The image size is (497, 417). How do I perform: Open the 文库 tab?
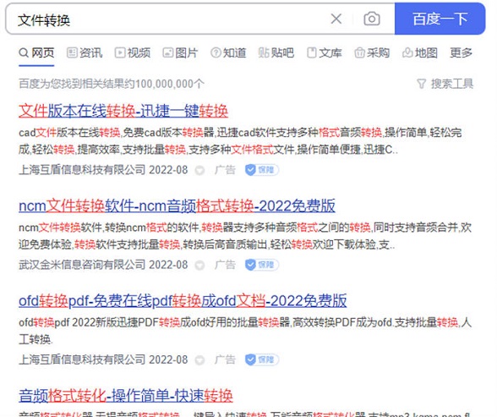pyautogui.click(x=325, y=52)
